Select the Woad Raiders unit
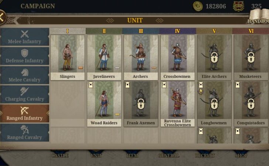269x166 pixels. [104, 104]
